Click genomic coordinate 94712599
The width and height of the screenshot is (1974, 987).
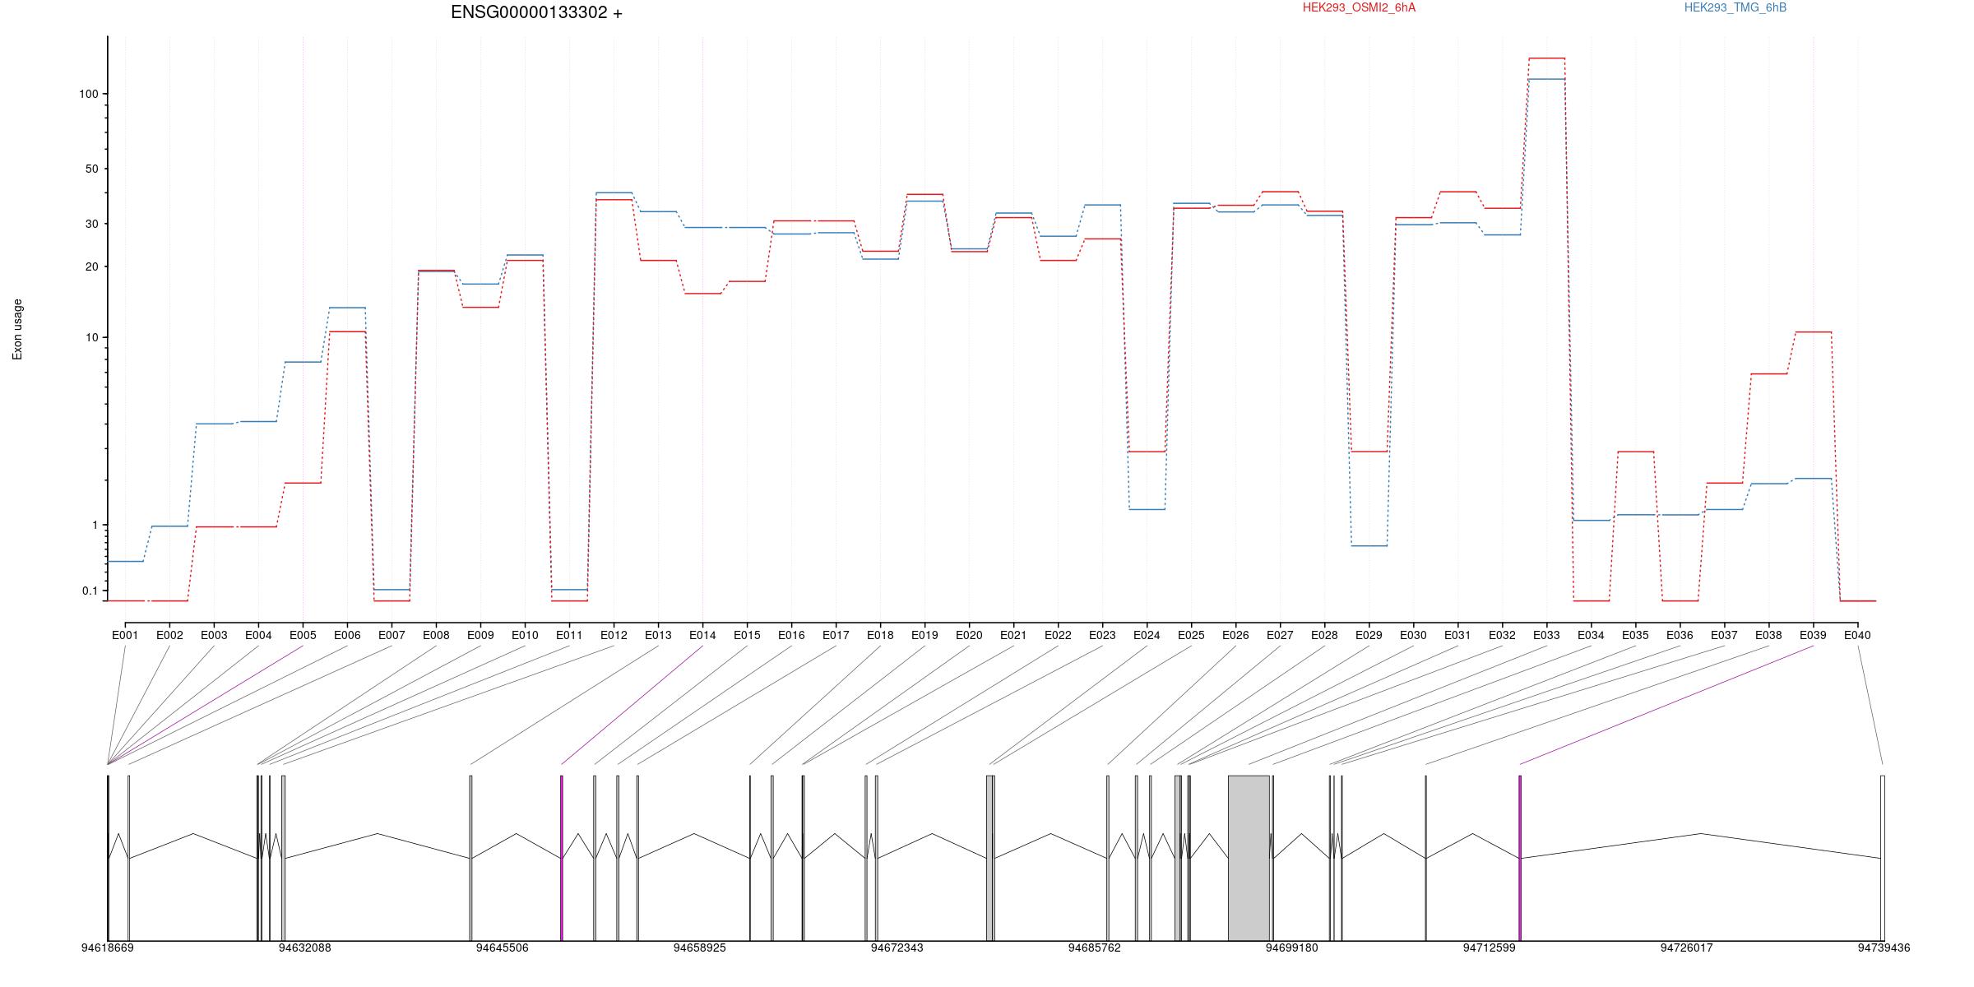click(x=1489, y=948)
